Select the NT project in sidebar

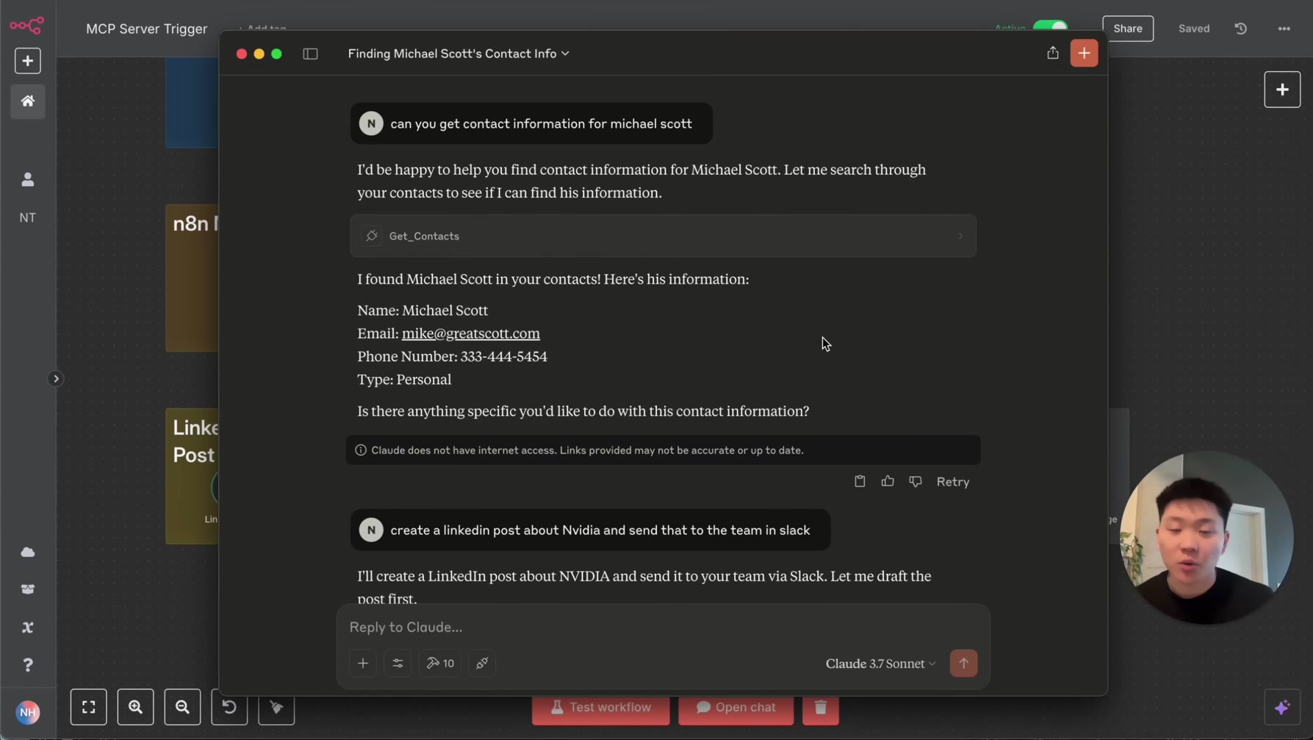point(27,218)
